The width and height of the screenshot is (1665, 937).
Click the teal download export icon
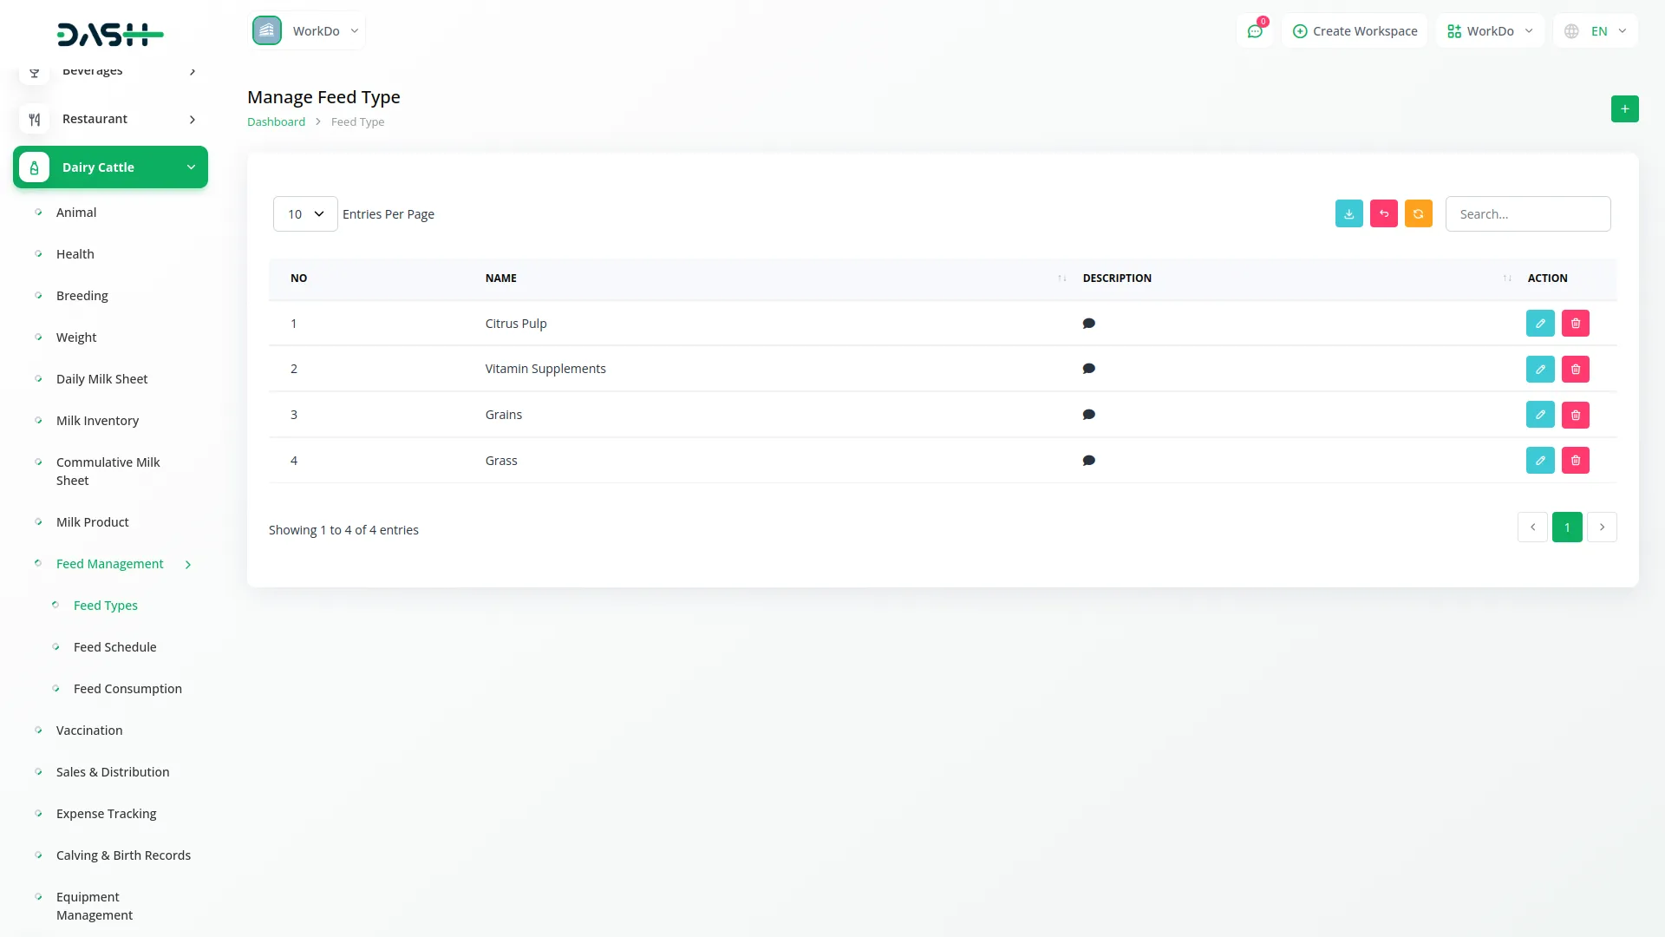(1348, 214)
